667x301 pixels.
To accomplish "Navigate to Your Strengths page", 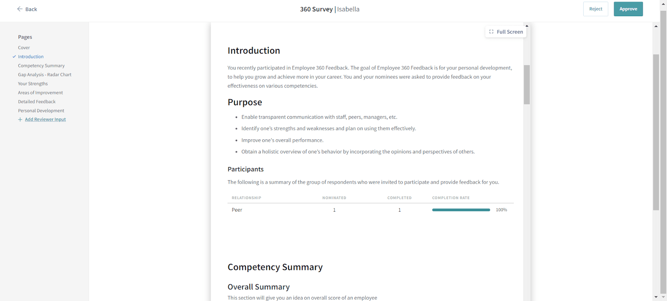I will click(x=33, y=84).
